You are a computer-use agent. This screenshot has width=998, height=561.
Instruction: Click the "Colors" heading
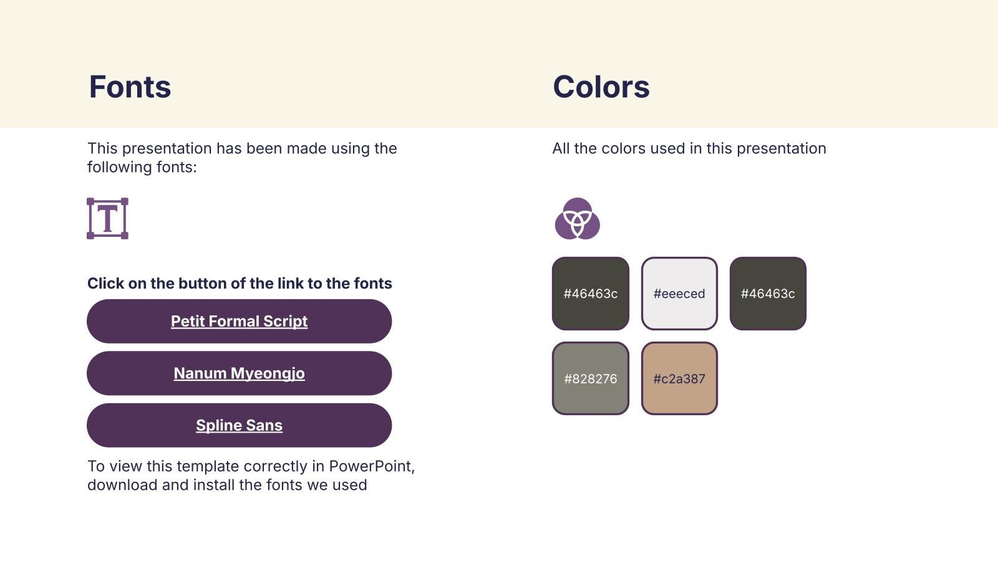point(601,87)
